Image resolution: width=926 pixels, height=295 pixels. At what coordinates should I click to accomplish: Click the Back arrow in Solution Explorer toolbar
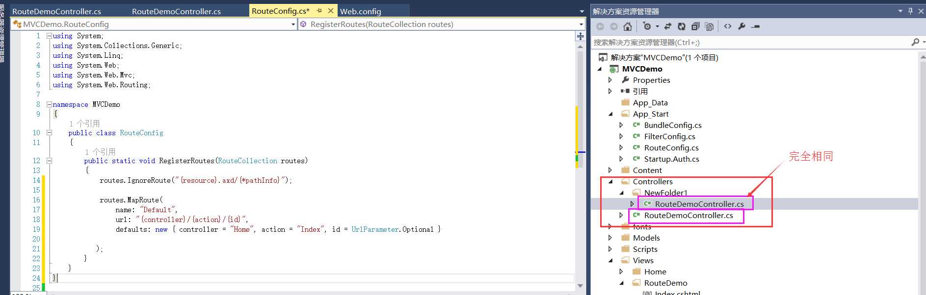600,26
